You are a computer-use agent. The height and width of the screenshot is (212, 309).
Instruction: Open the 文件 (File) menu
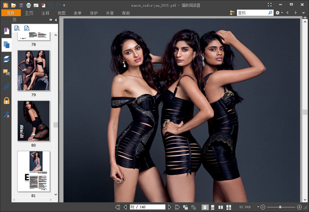pos(11,13)
